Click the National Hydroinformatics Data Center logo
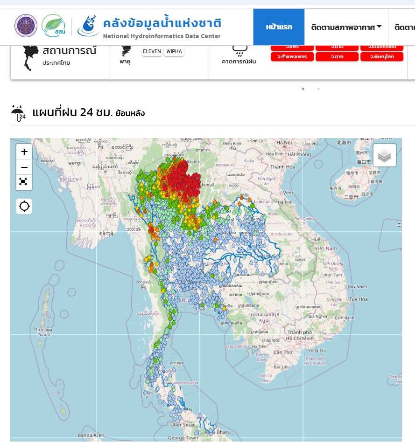The height and width of the screenshot is (442, 415). tap(88, 26)
